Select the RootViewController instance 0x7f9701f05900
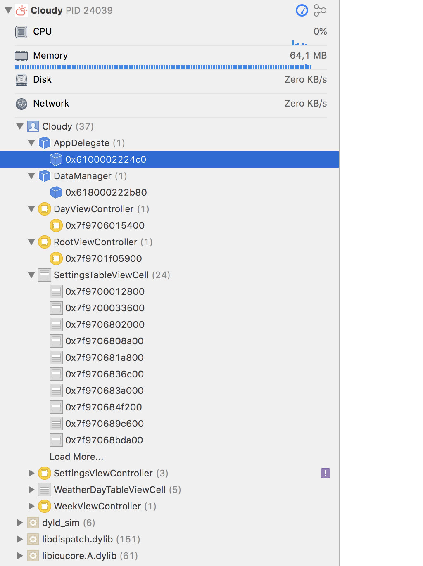The height and width of the screenshot is (566, 423). (x=102, y=258)
